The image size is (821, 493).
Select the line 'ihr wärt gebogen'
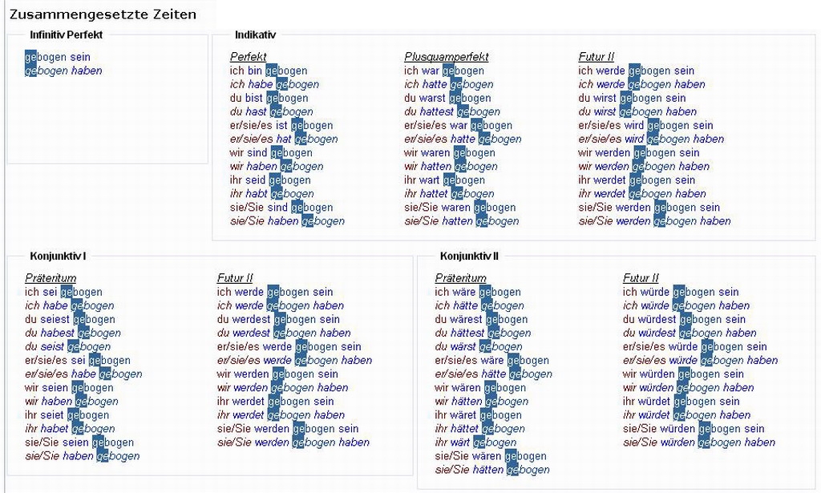click(475, 442)
